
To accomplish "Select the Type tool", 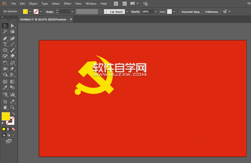I will pyautogui.click(x=5, y=44).
